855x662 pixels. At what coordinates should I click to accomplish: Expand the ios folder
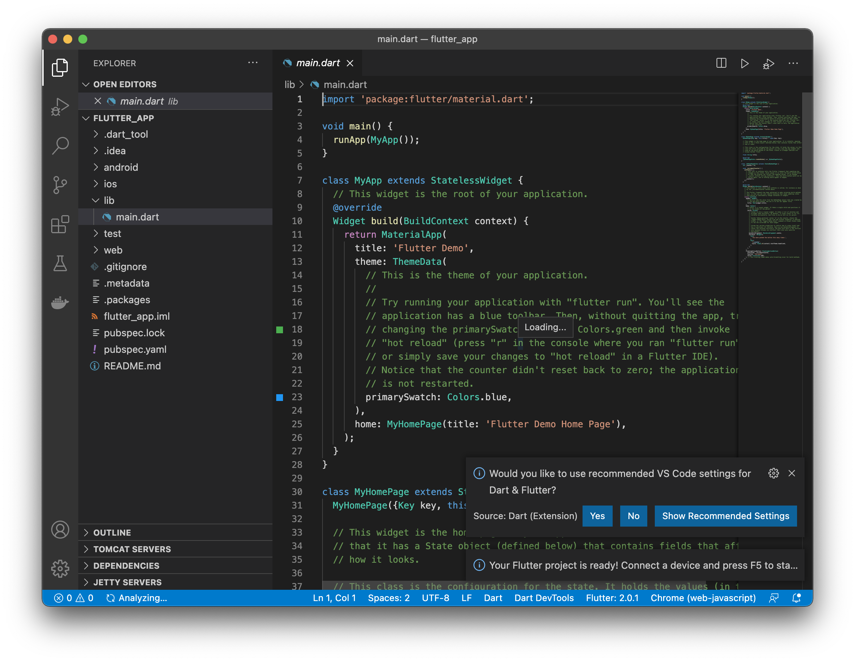[175, 184]
